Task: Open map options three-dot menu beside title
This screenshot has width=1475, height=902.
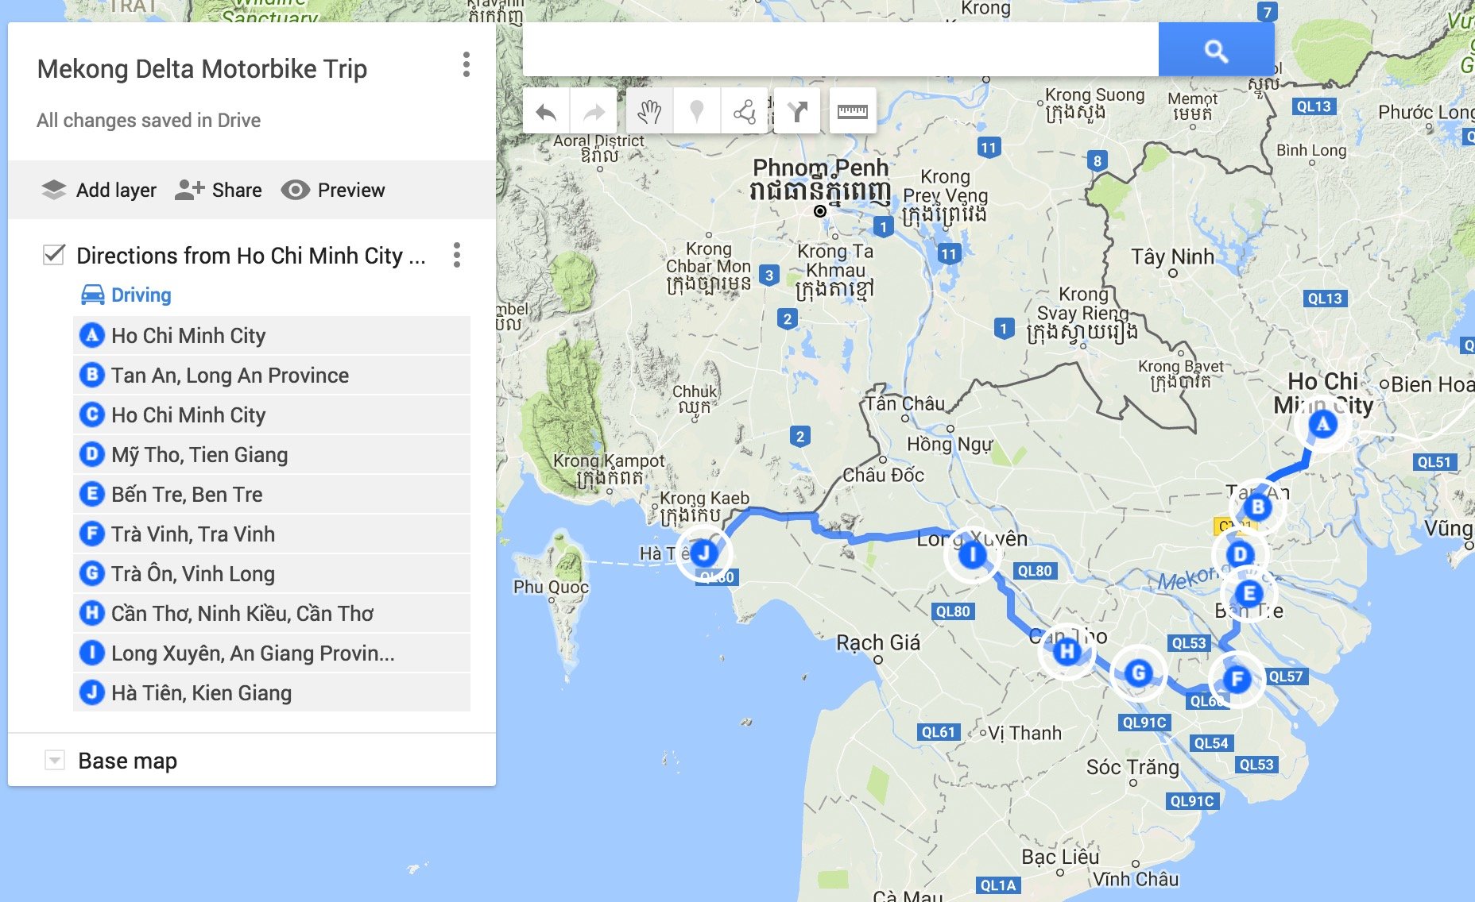Action: click(467, 65)
